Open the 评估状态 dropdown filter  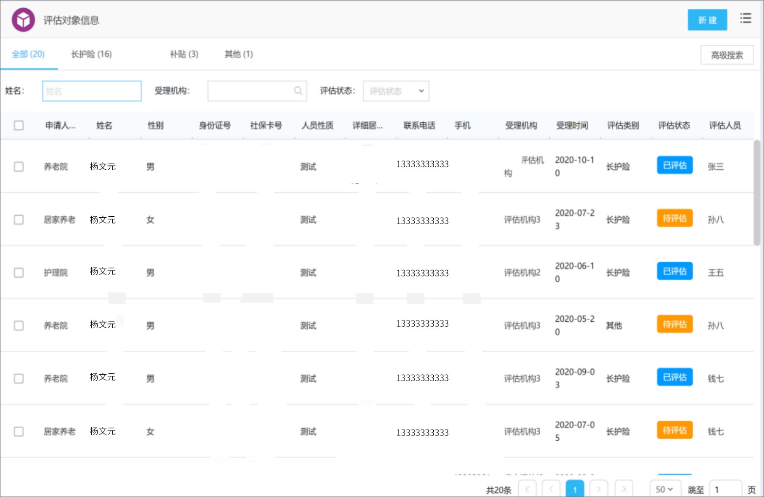click(x=396, y=91)
